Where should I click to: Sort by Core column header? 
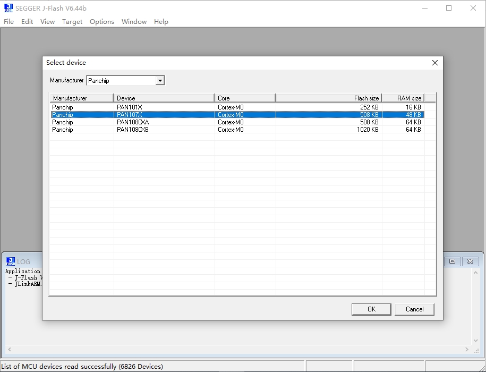(x=245, y=98)
